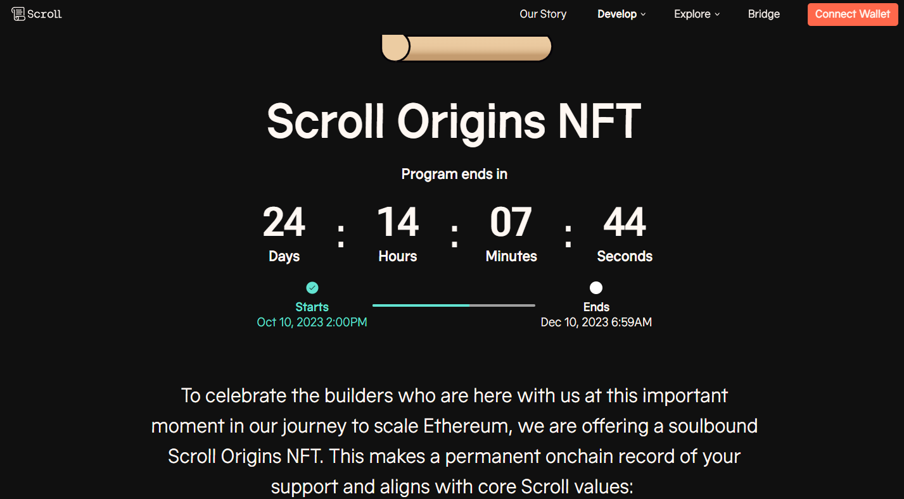Click the chevron next to Develop
Image resolution: width=904 pixels, height=499 pixels.
click(644, 15)
